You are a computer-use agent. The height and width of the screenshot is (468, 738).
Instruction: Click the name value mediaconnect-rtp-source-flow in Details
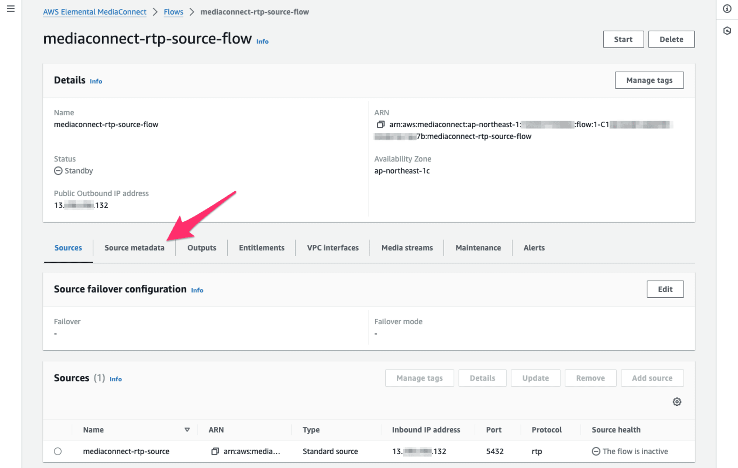click(106, 125)
